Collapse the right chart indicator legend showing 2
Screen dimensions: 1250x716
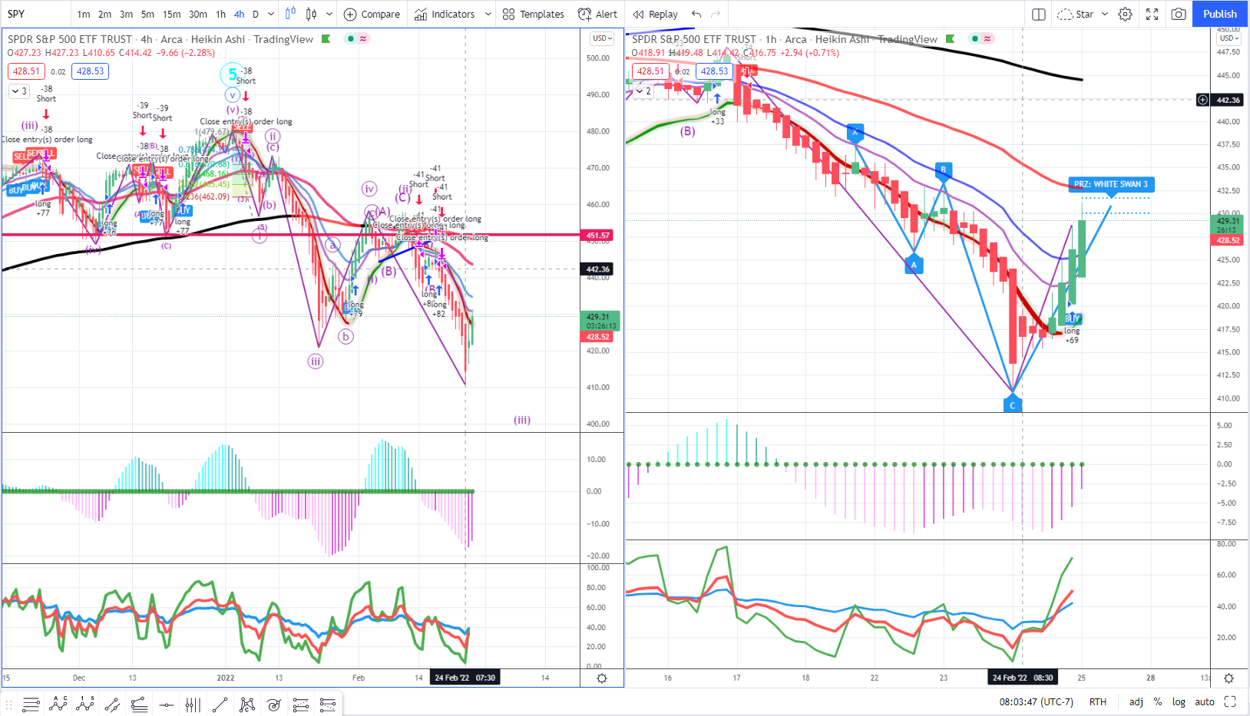point(643,91)
